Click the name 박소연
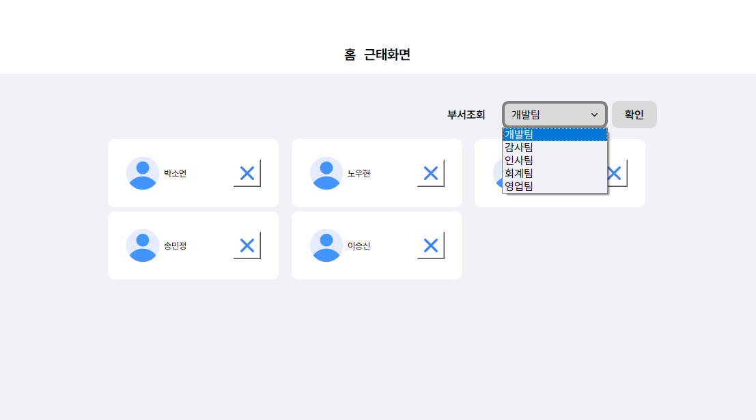 point(175,173)
